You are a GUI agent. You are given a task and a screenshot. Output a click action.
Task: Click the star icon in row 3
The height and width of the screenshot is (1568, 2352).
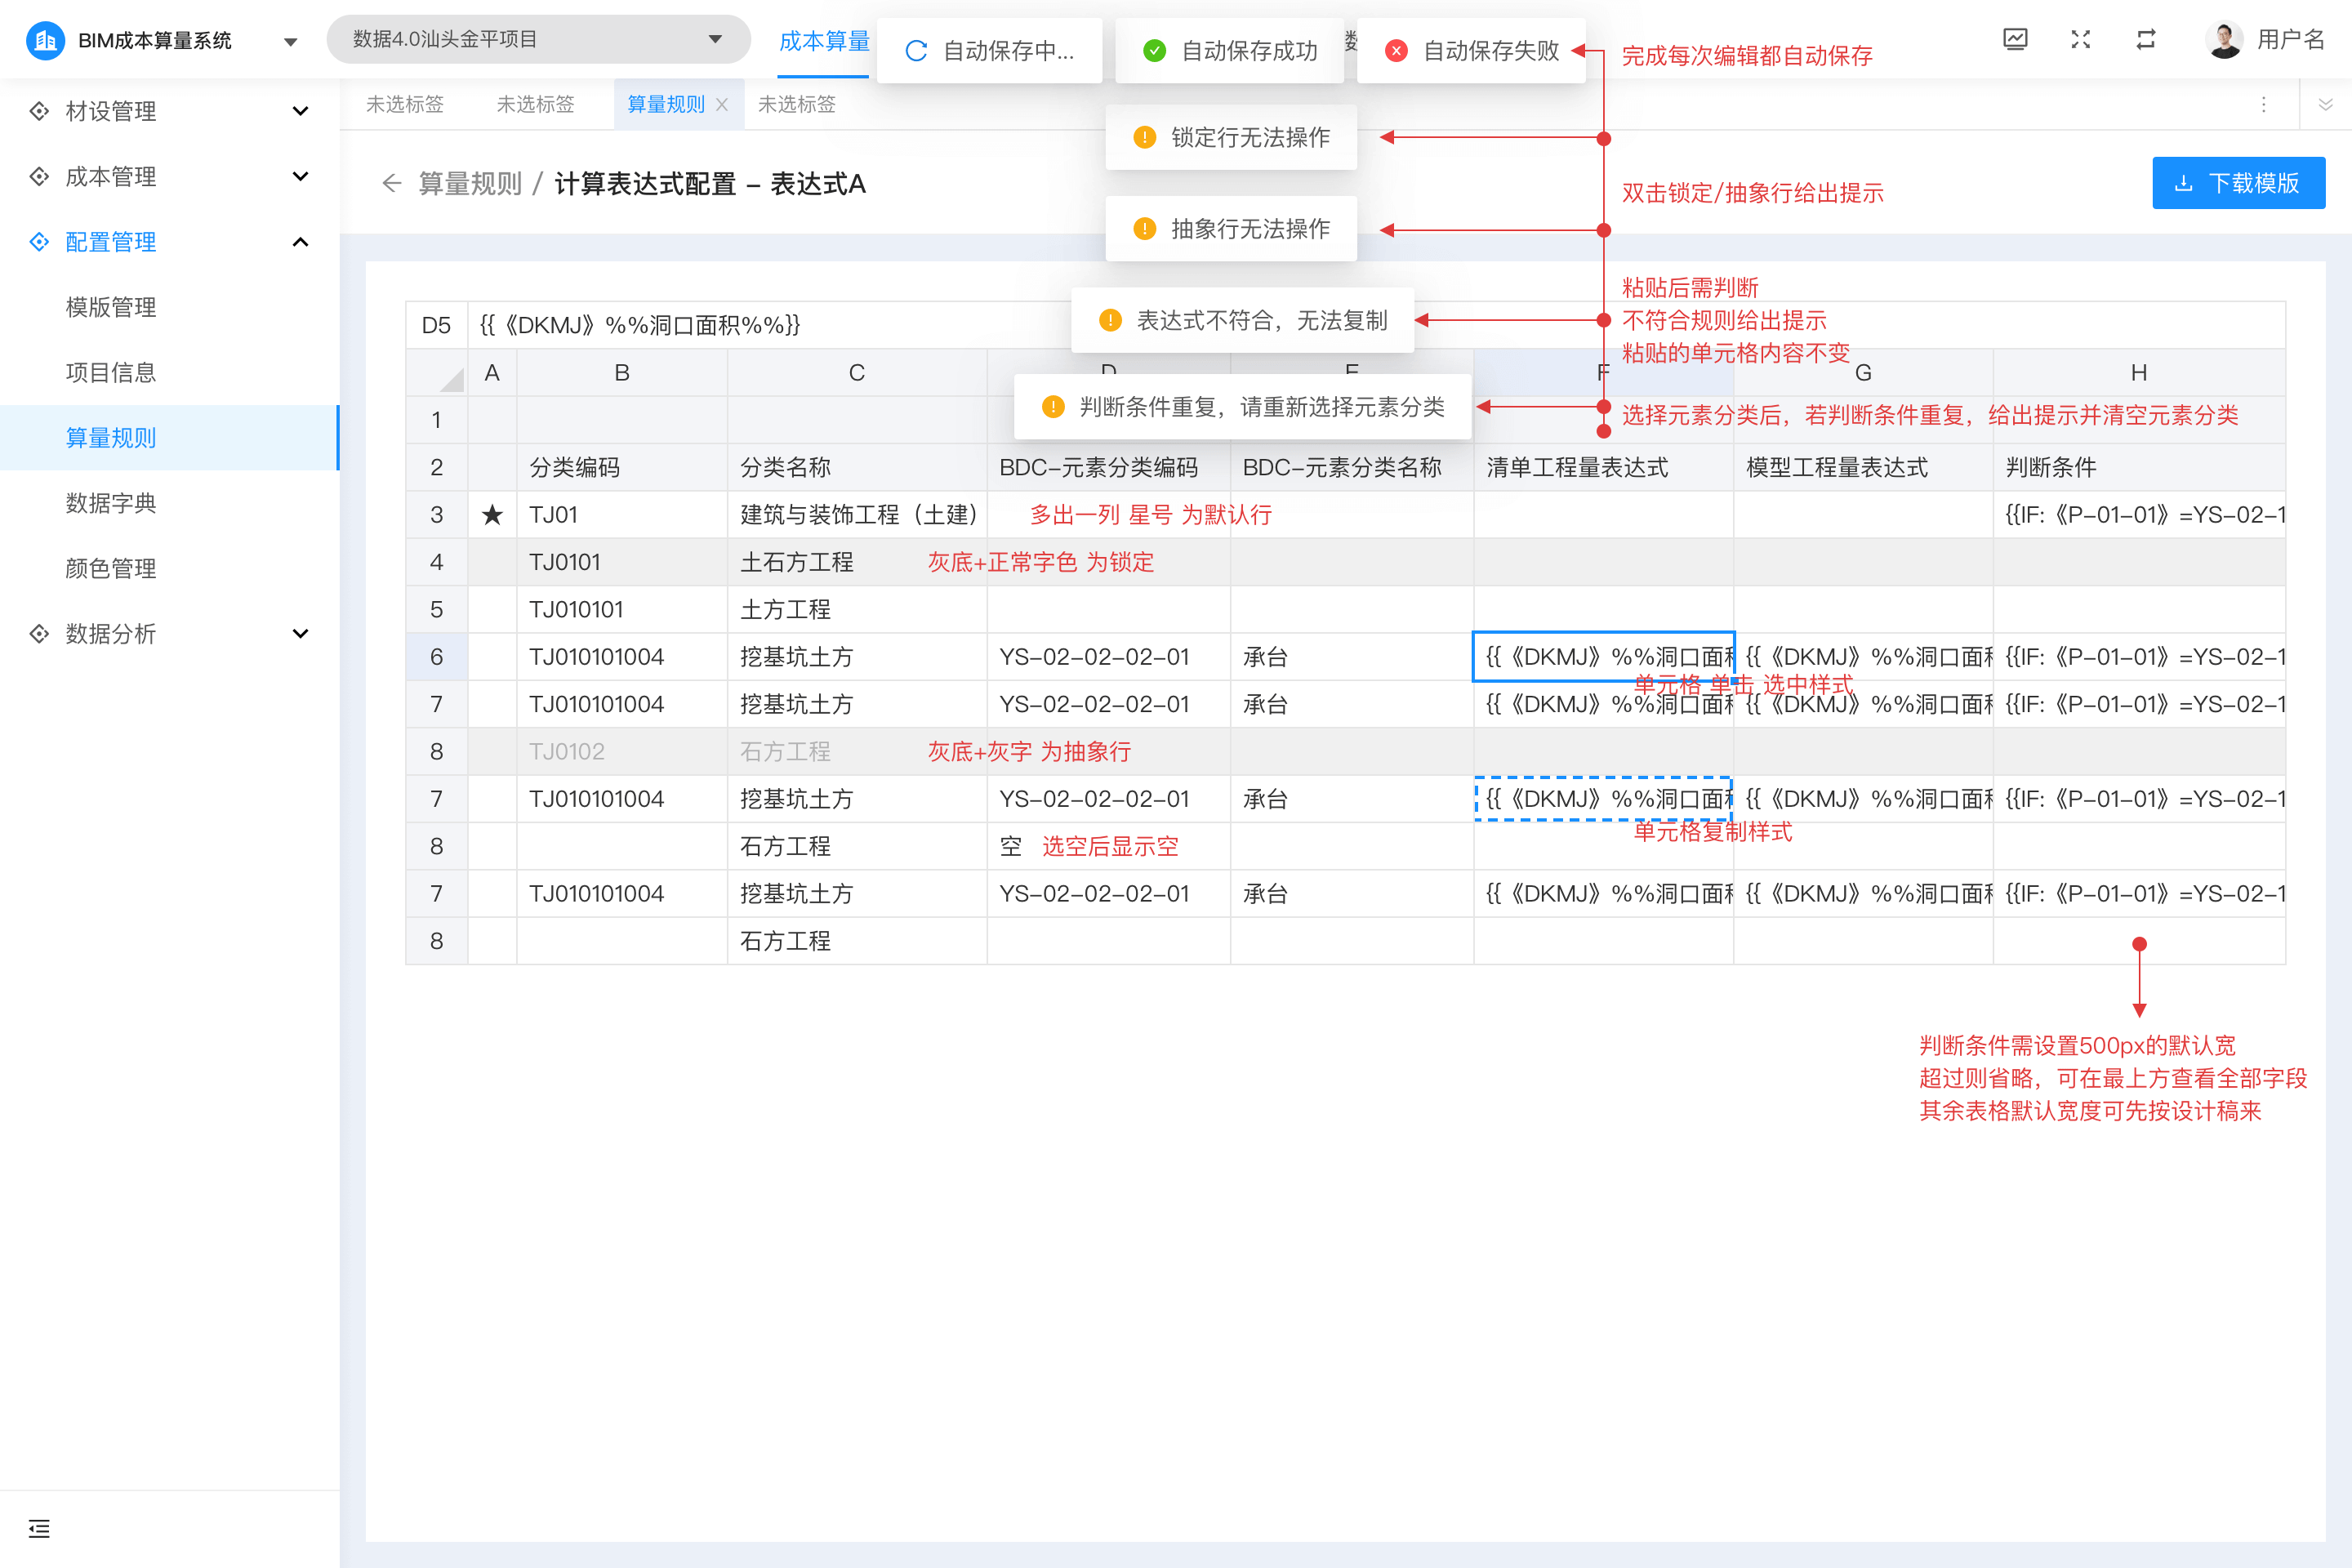pos(492,515)
